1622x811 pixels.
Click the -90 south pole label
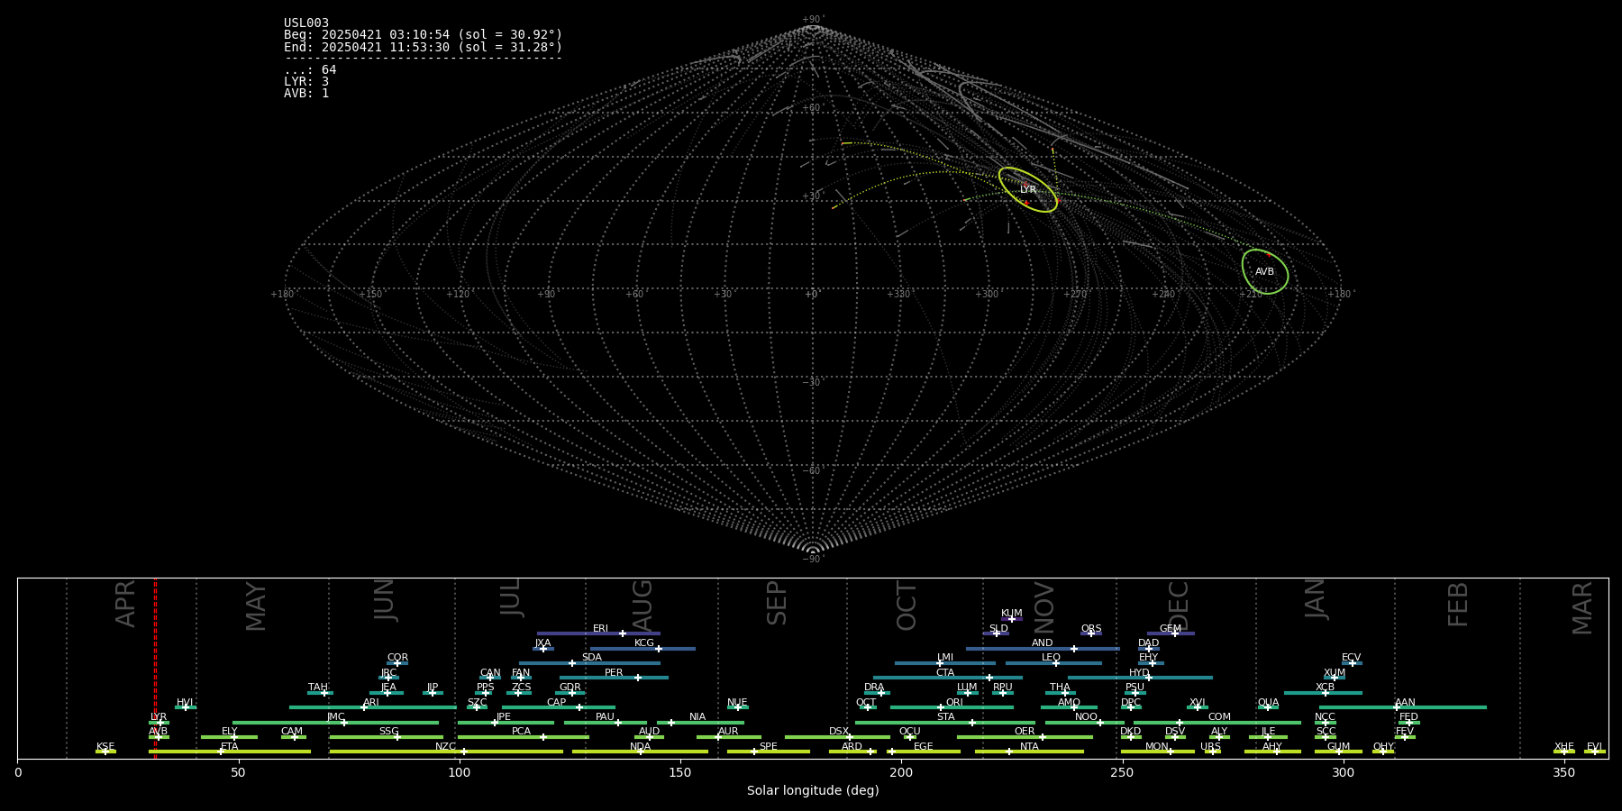click(x=813, y=560)
